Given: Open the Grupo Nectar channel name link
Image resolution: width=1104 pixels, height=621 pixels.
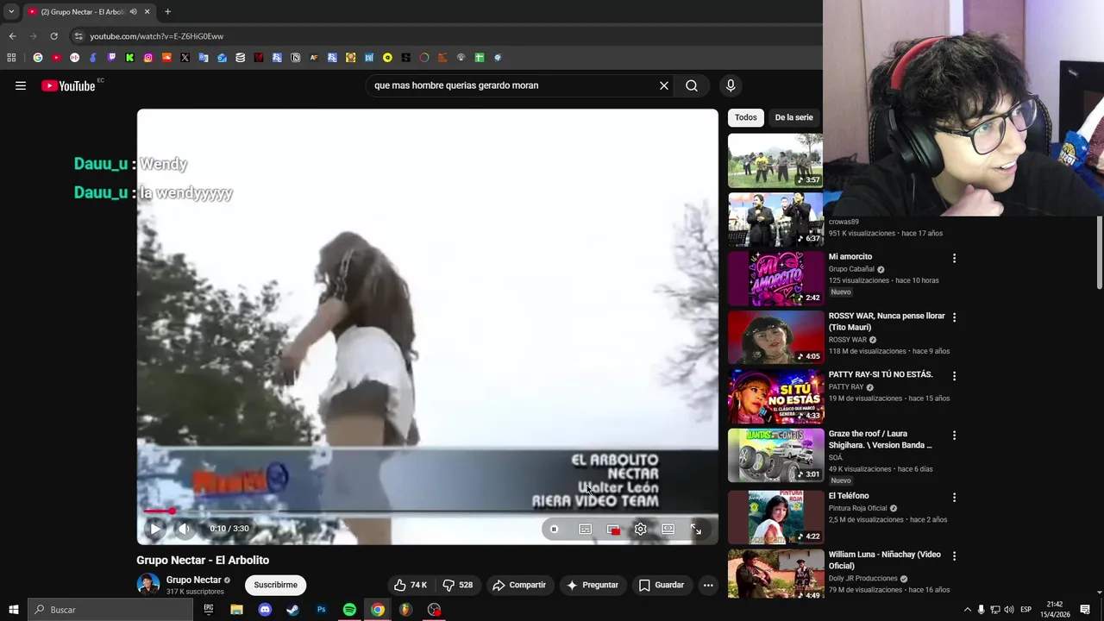Looking at the screenshot, I should coord(193,580).
